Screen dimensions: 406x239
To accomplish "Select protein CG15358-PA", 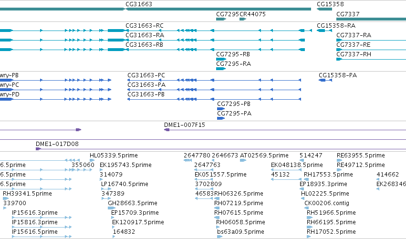I will point(338,75).
